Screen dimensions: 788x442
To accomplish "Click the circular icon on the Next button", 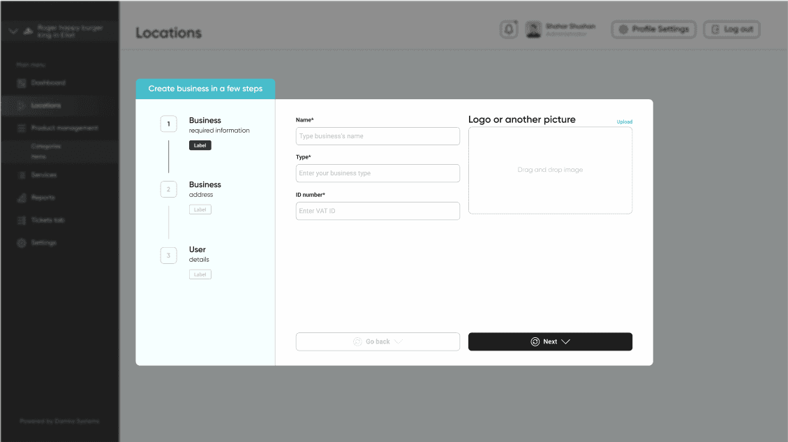I will pyautogui.click(x=535, y=341).
